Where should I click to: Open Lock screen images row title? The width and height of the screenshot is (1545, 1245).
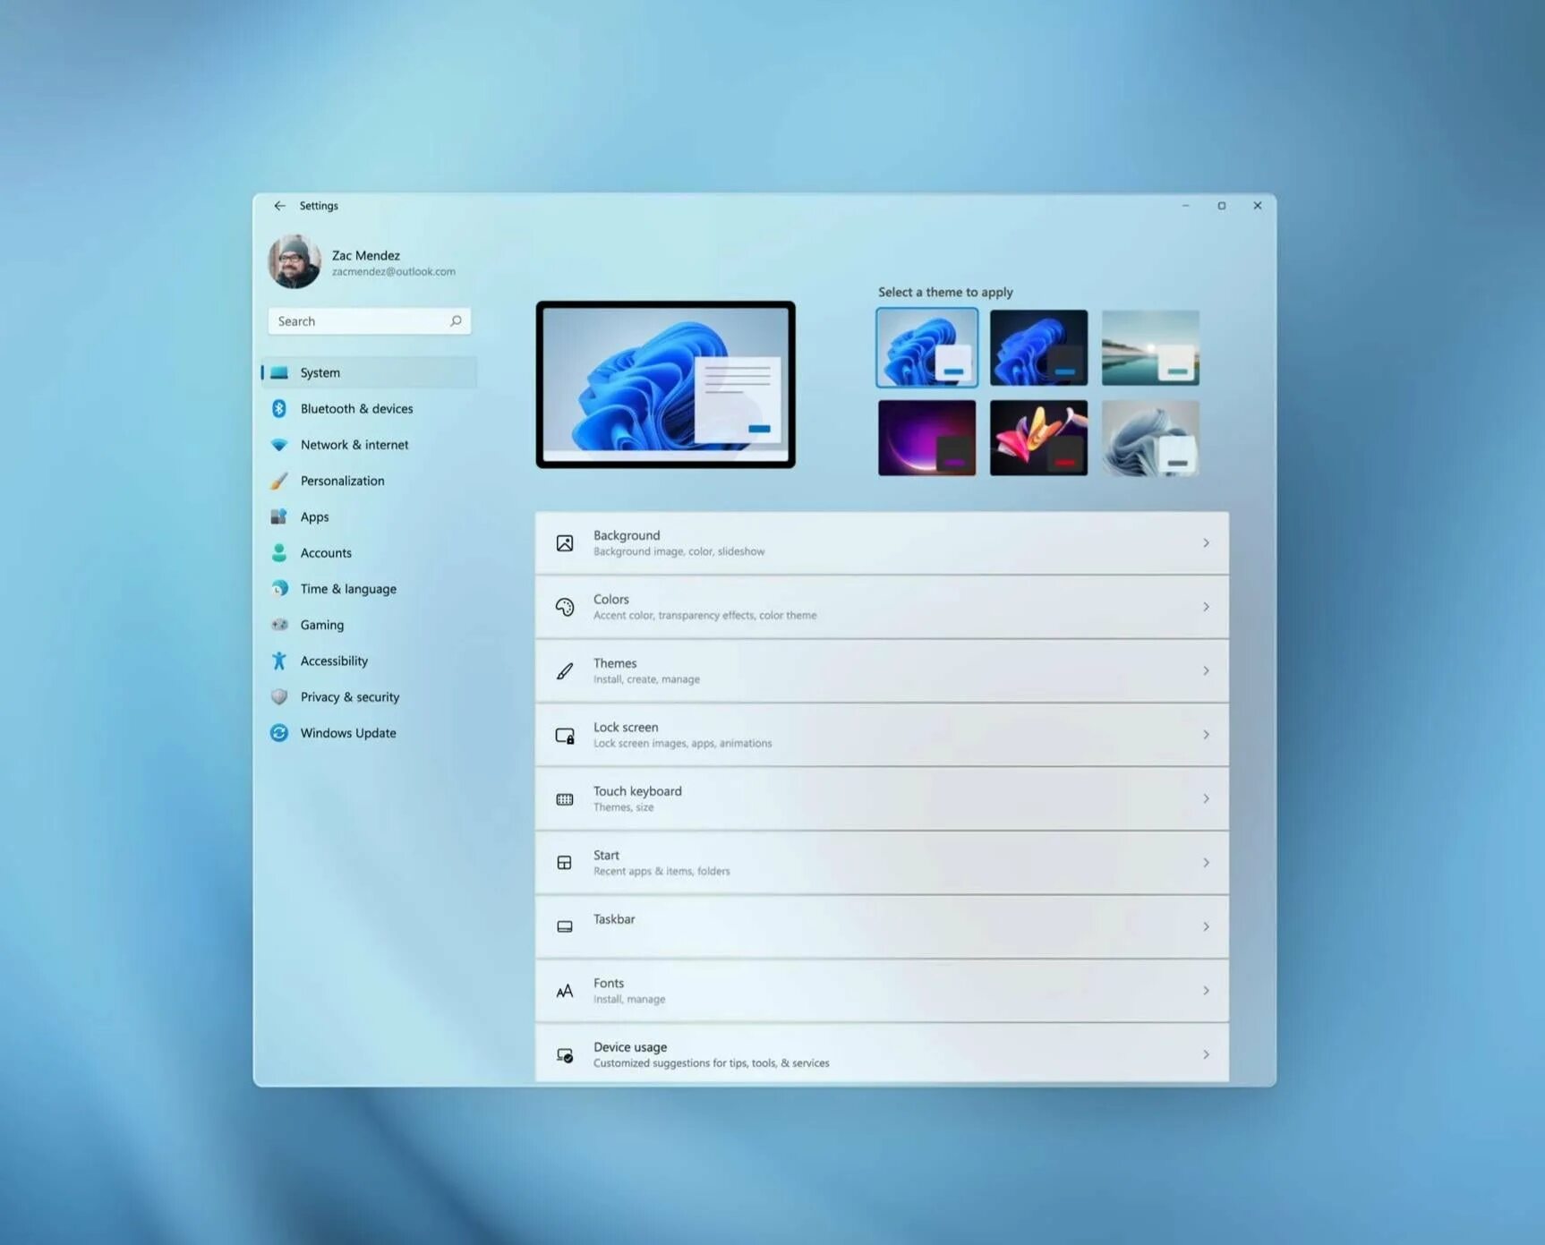[626, 727]
